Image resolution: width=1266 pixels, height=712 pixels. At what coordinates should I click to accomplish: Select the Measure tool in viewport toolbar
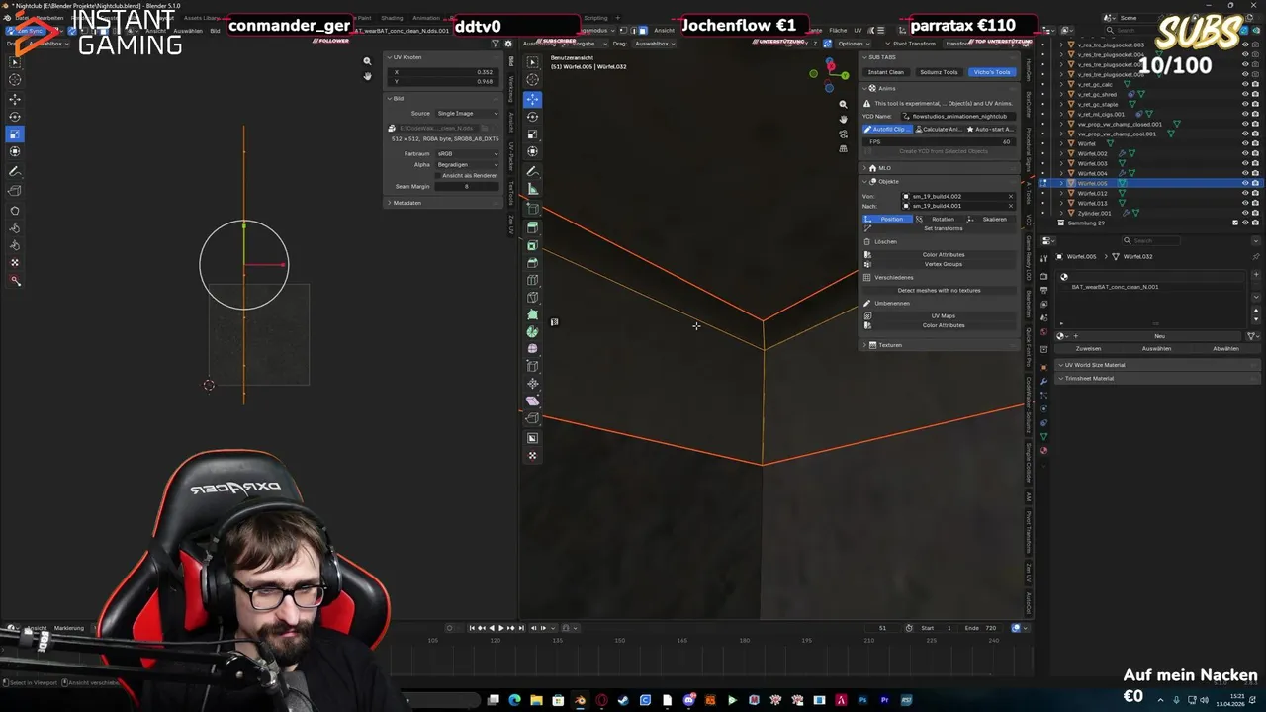pyautogui.click(x=532, y=189)
